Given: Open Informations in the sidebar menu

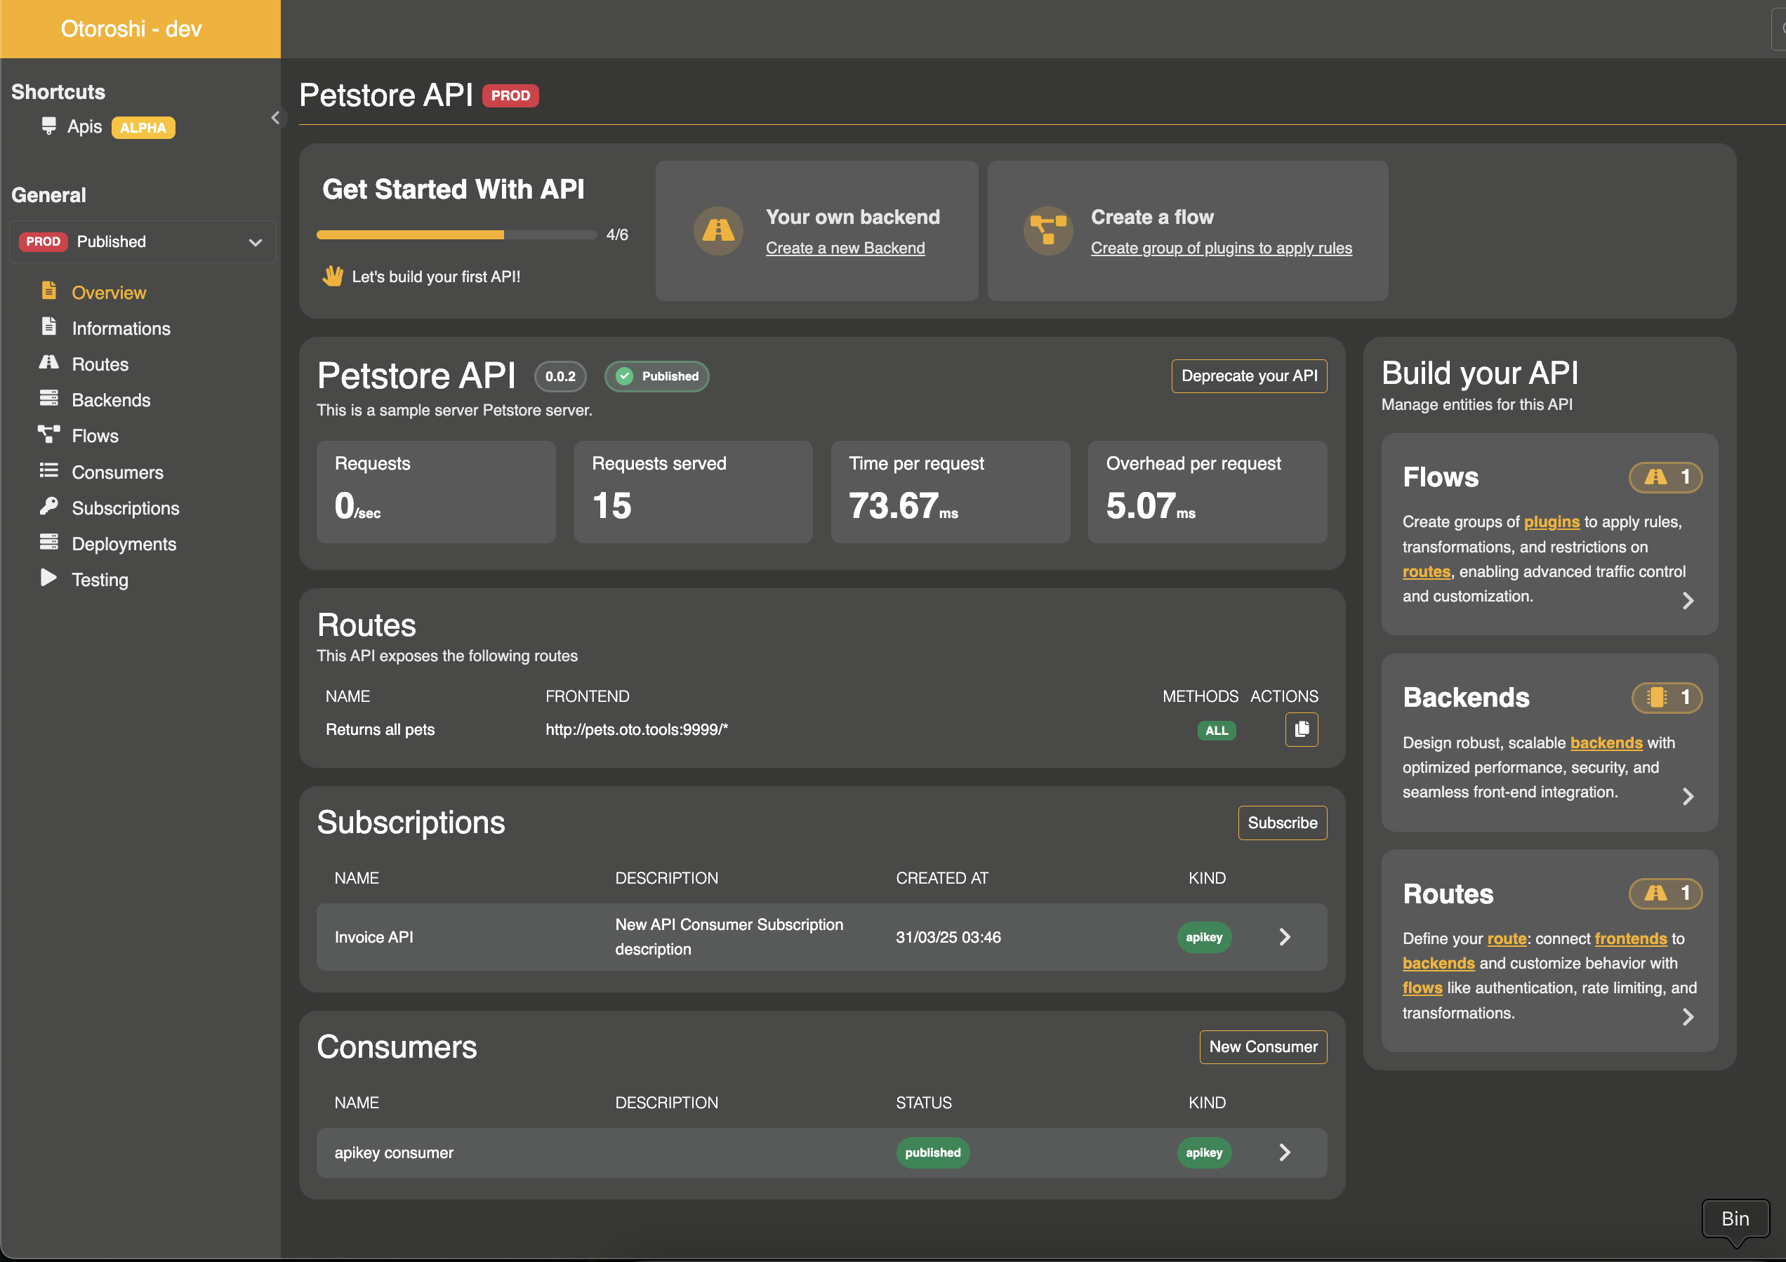Looking at the screenshot, I should [121, 328].
